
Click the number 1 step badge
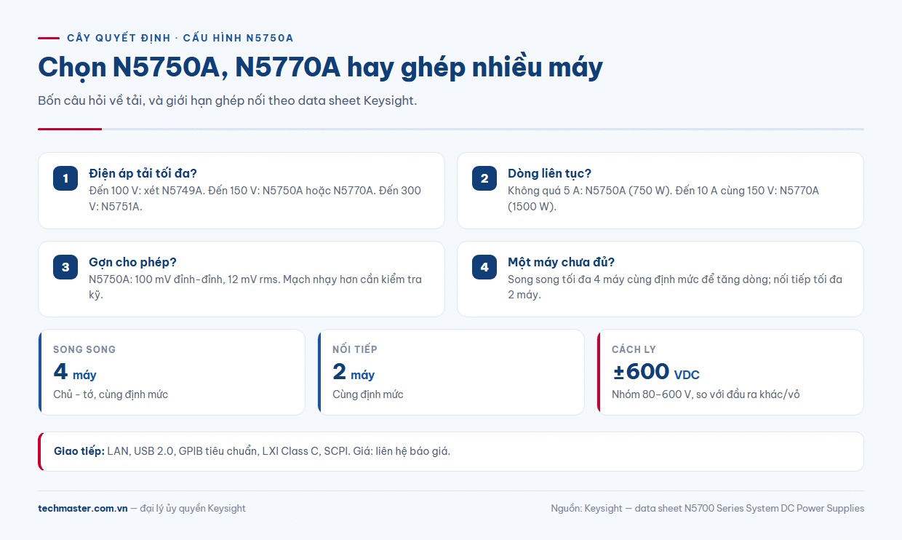65,178
